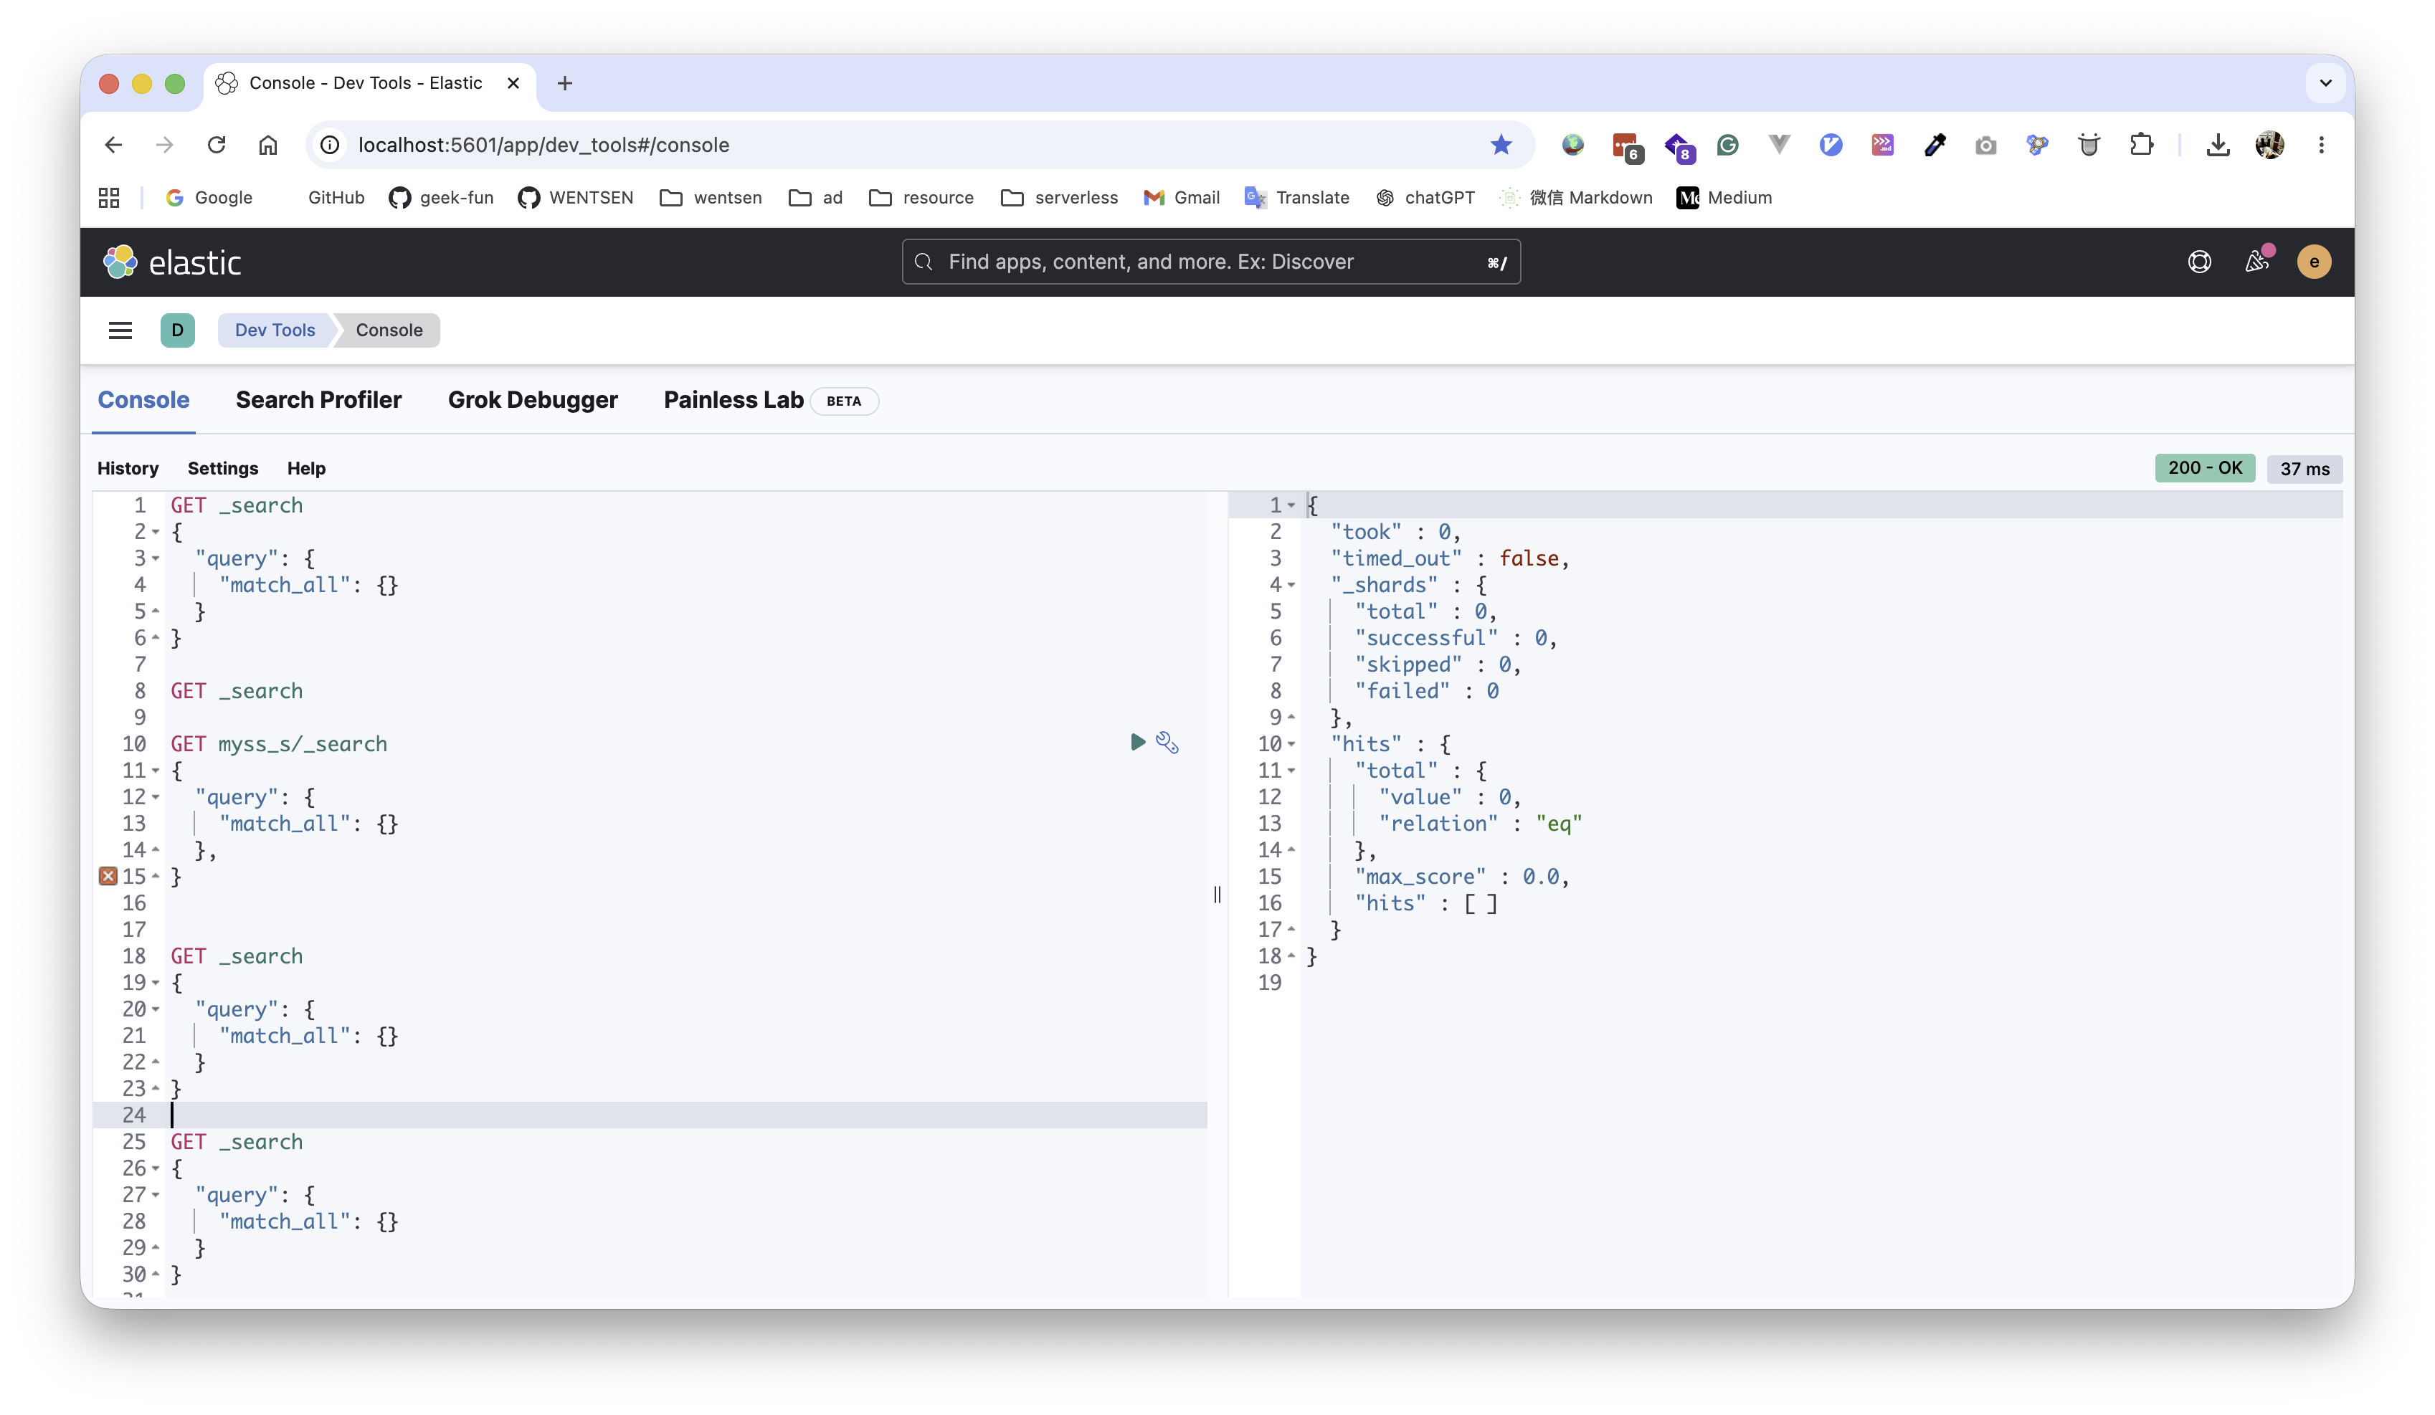Open a new browser tab

[565, 83]
